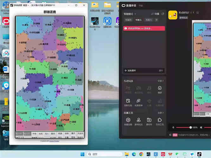Click the figure-on-stand icon in 直播工具

coord(138,120)
